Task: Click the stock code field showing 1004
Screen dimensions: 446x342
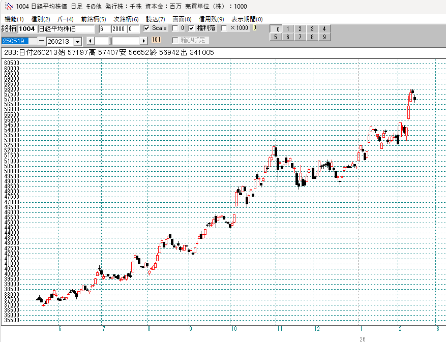Action: tap(27, 29)
